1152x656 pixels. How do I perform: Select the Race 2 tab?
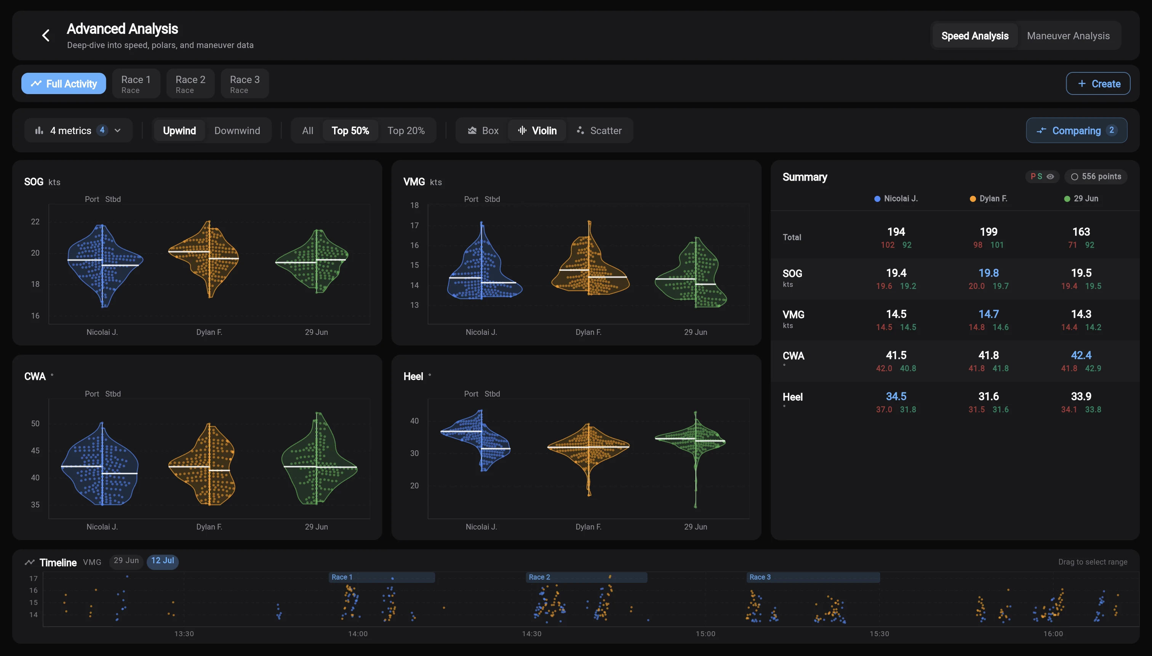point(190,84)
